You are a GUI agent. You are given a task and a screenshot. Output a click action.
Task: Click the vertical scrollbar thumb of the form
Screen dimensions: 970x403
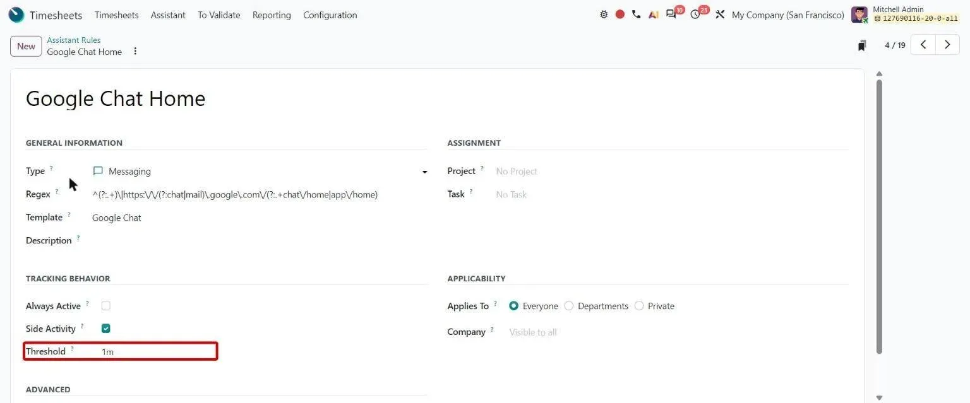click(x=879, y=216)
